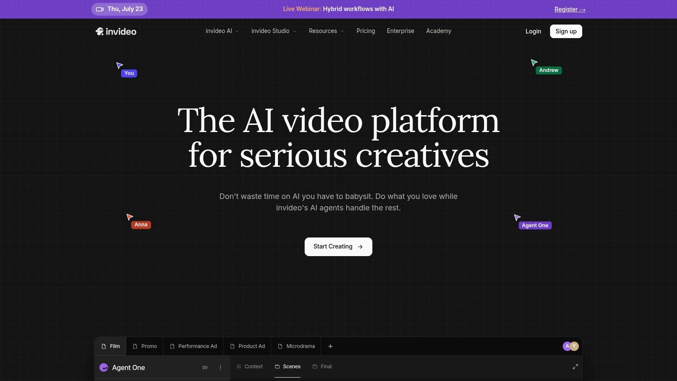Select the Scenes section tab

[x=288, y=367]
